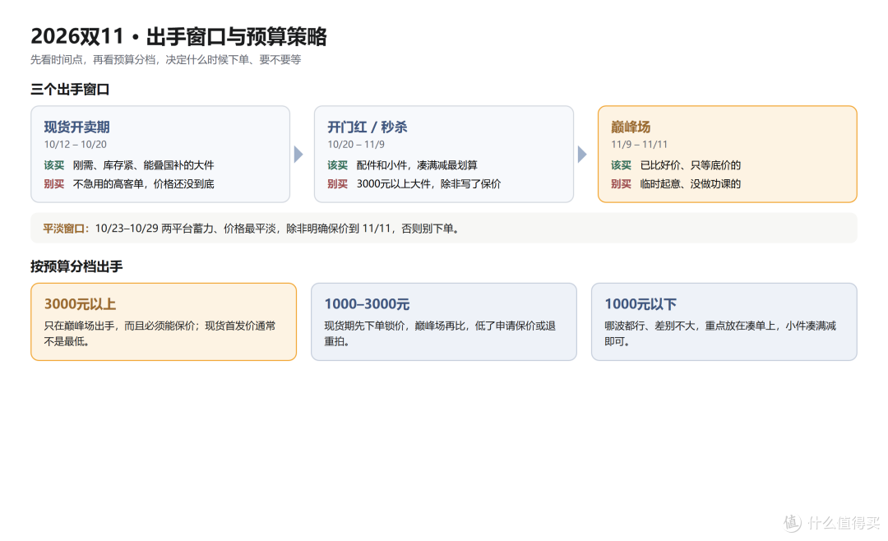Click the orange label "平淡窗口:"
This screenshot has height=541, width=888.
coord(66,229)
